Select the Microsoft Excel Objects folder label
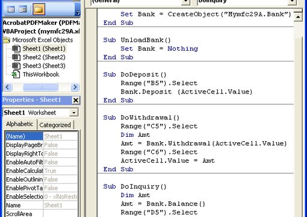307x217 pixels. (42, 40)
